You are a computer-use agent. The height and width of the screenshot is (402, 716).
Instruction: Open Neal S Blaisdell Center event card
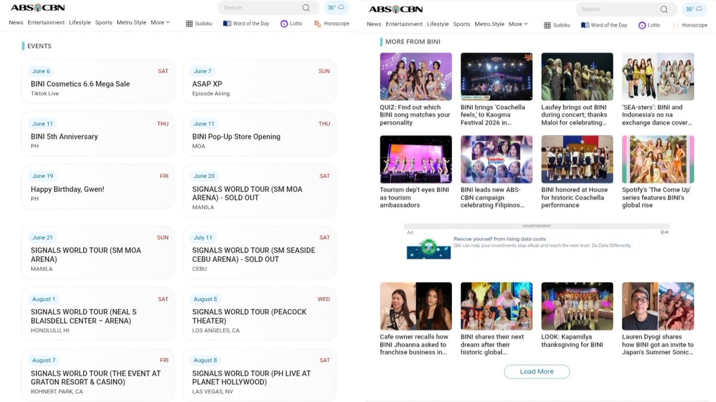[x=98, y=314]
